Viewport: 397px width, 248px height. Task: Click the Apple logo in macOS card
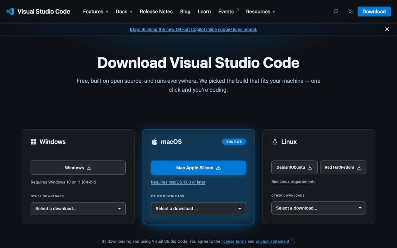(154, 142)
